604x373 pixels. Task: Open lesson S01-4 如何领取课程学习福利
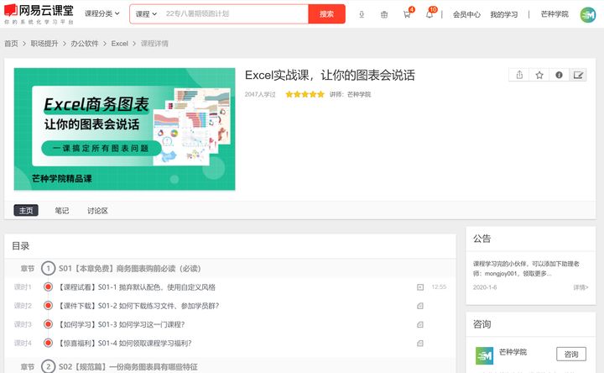tap(125, 343)
